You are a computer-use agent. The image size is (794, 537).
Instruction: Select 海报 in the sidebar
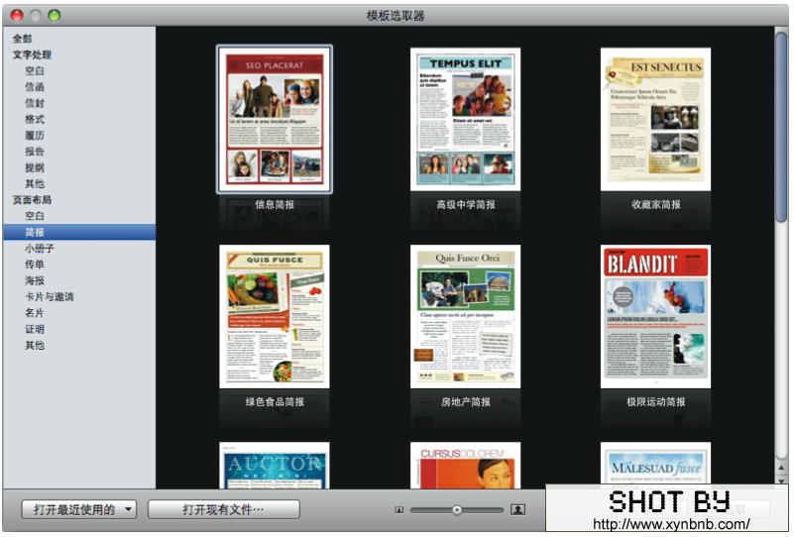(35, 280)
